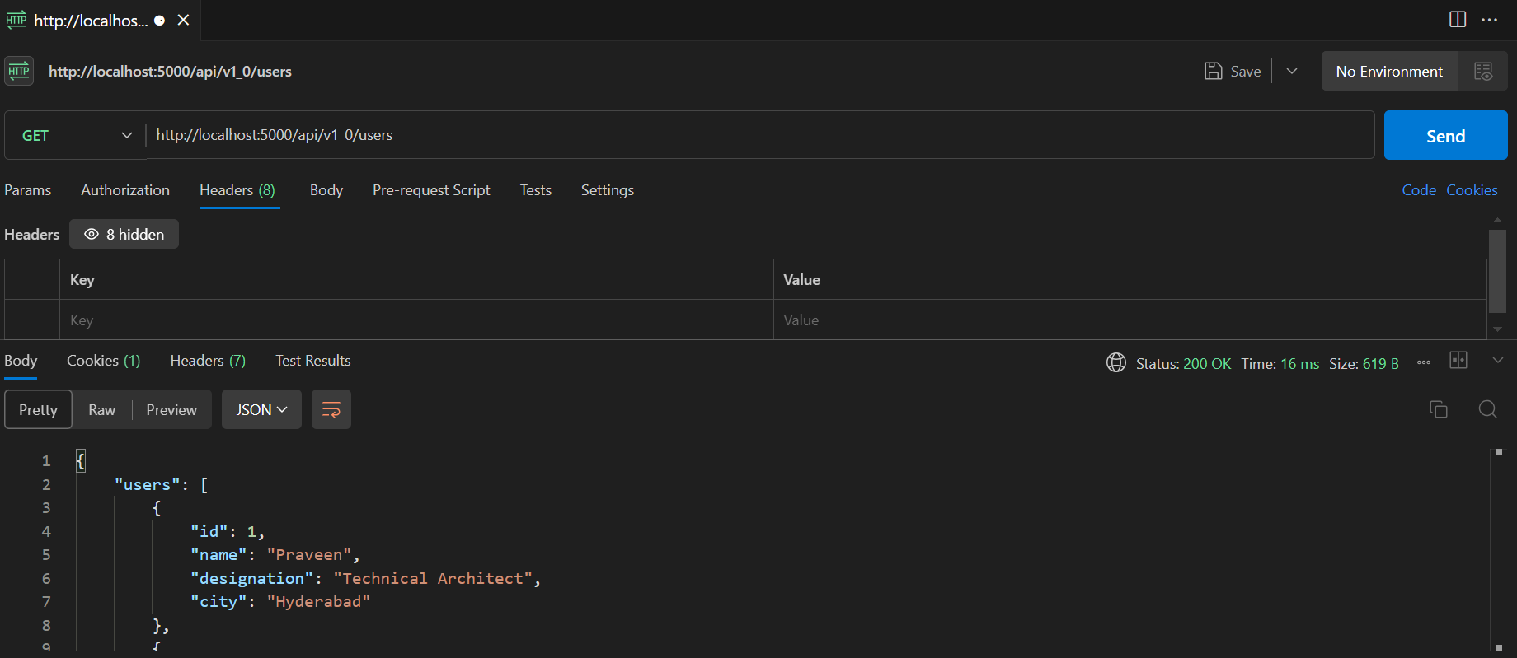Viewport: 1517px width, 658px height.
Task: Open the response more options ellipsis
Action: tap(1424, 362)
